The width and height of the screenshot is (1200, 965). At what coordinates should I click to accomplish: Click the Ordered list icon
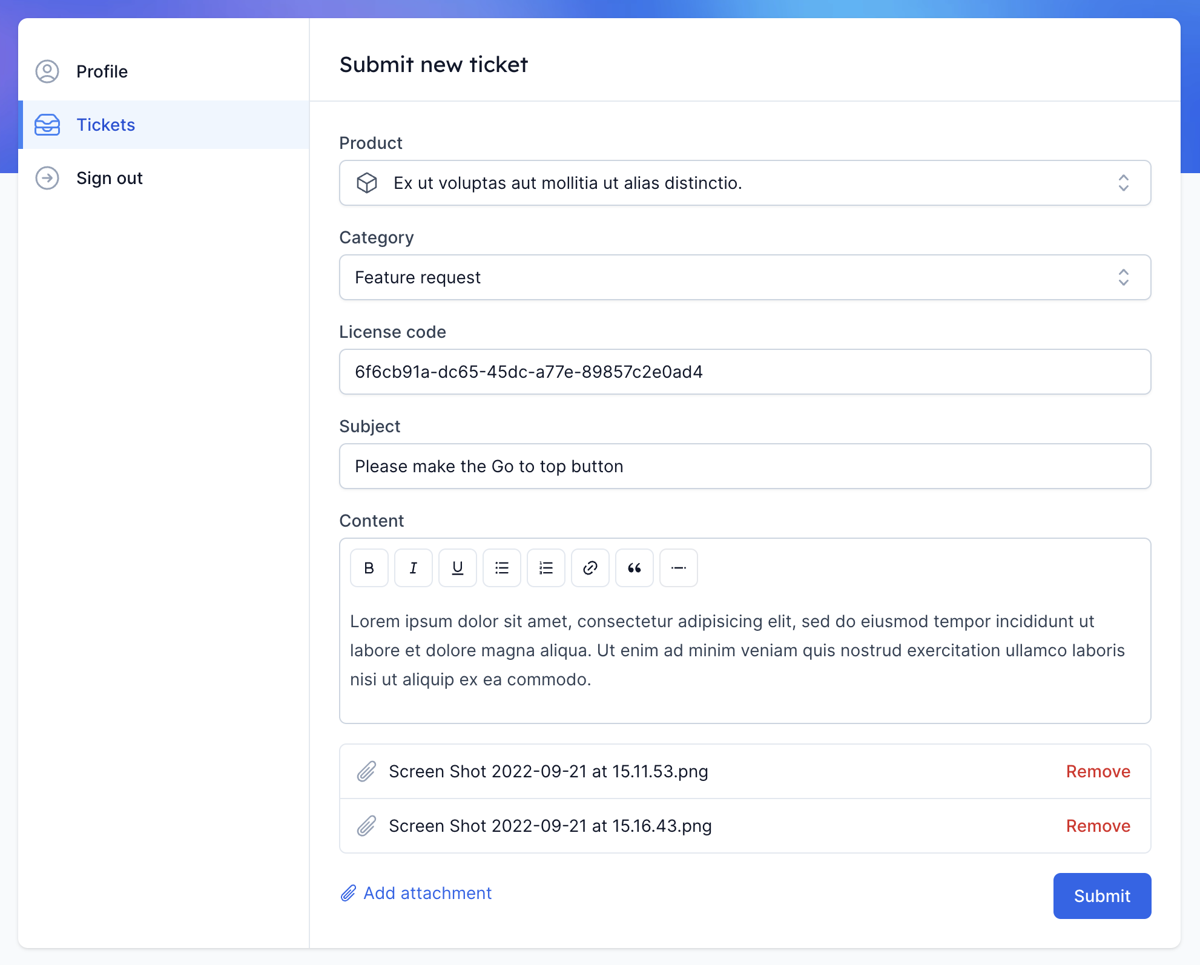coord(546,567)
